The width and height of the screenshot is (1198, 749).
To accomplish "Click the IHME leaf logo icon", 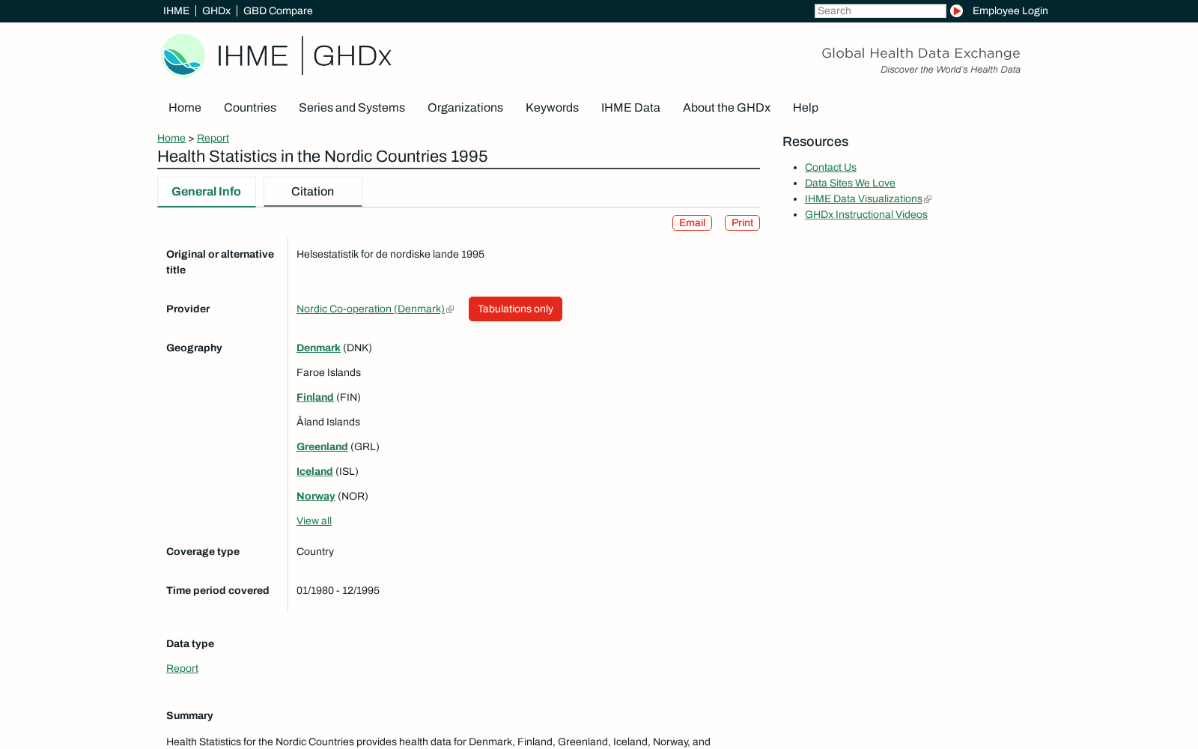I will pos(183,55).
